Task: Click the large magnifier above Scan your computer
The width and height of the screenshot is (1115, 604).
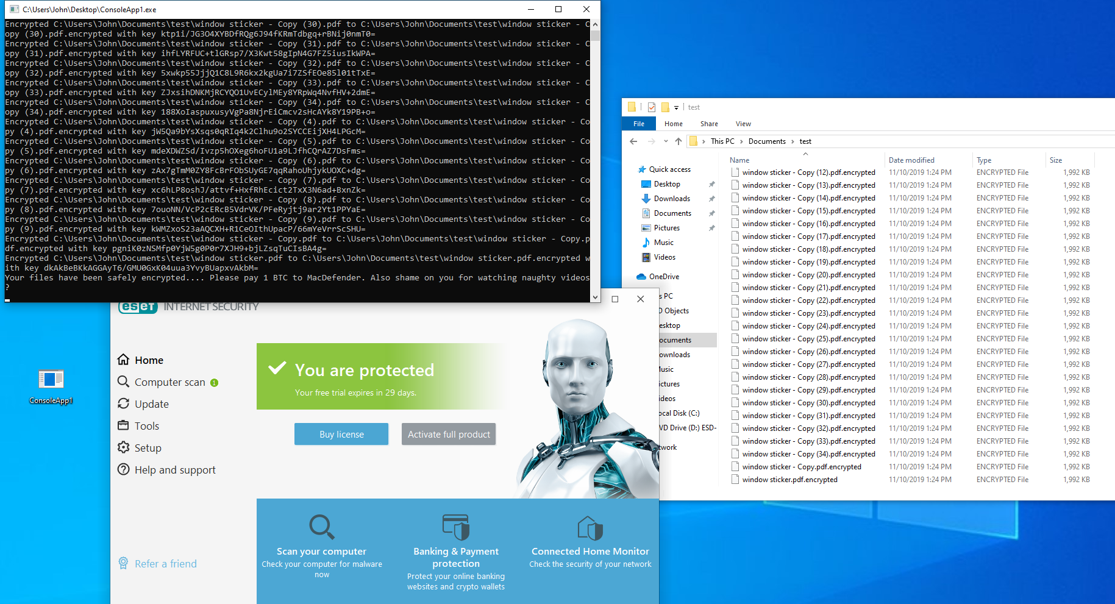Action: [321, 527]
